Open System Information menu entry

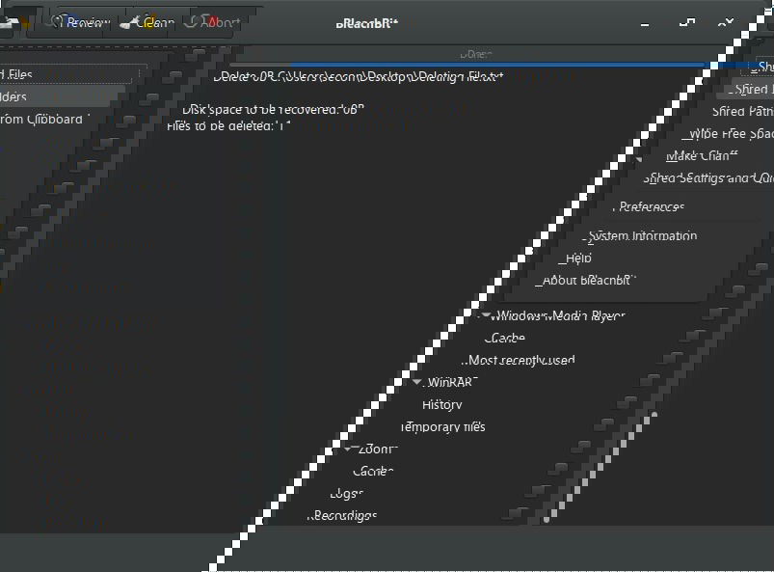[640, 236]
